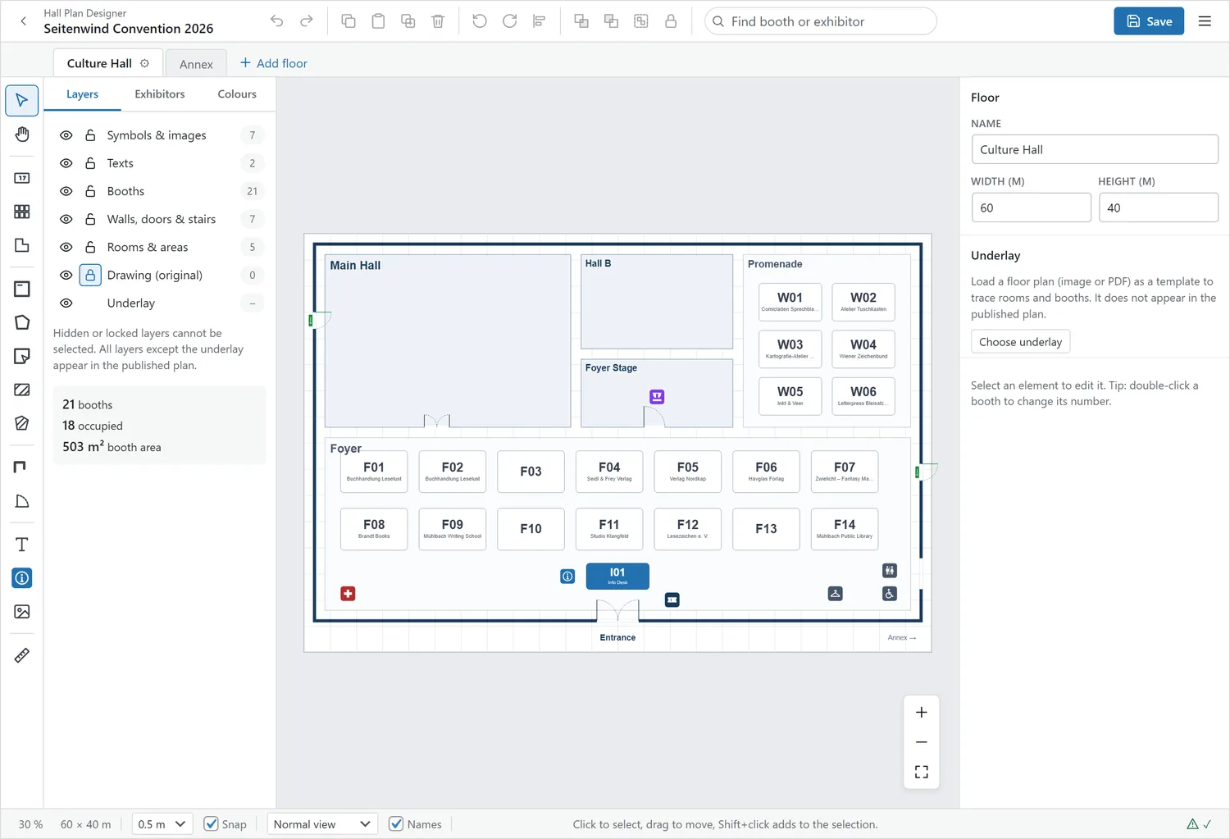Uncheck the Snap checkbox
The width and height of the screenshot is (1230, 839).
(x=212, y=824)
